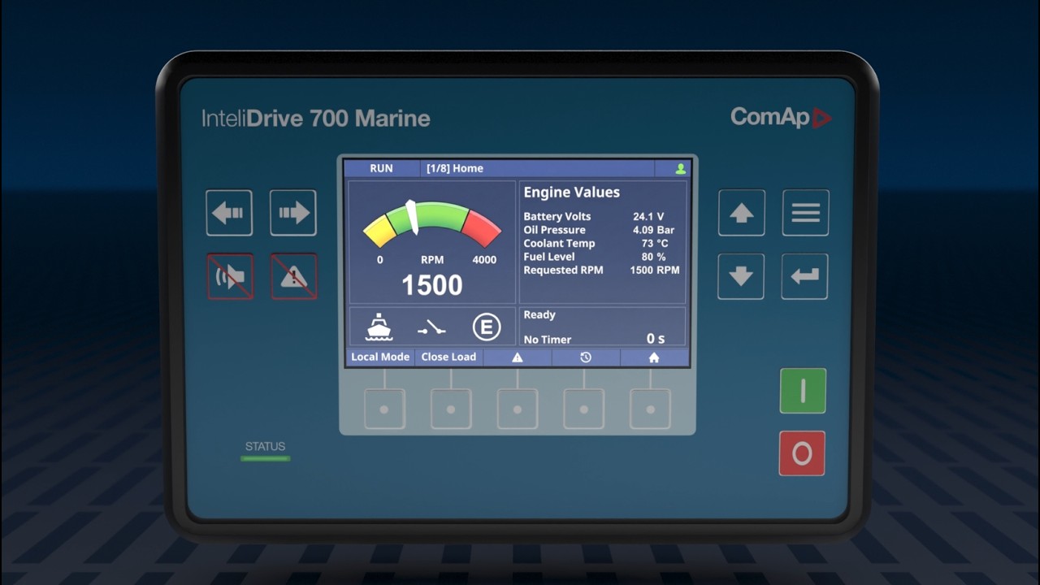Click the 0 s timer value

656,339
